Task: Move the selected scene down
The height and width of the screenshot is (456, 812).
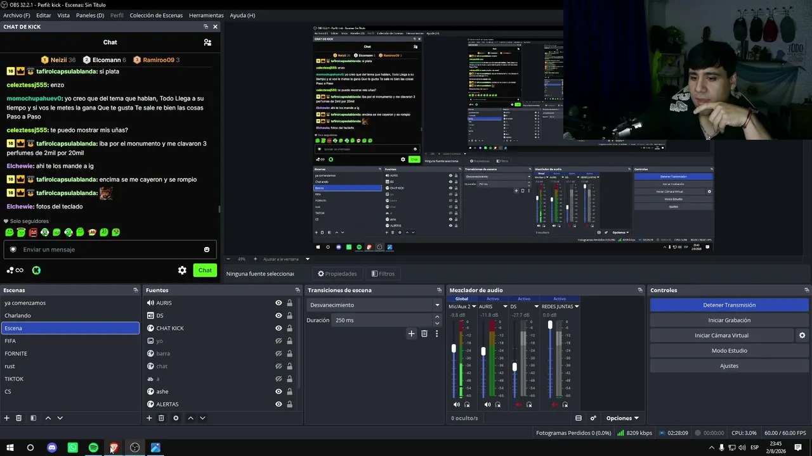Action: [60, 418]
